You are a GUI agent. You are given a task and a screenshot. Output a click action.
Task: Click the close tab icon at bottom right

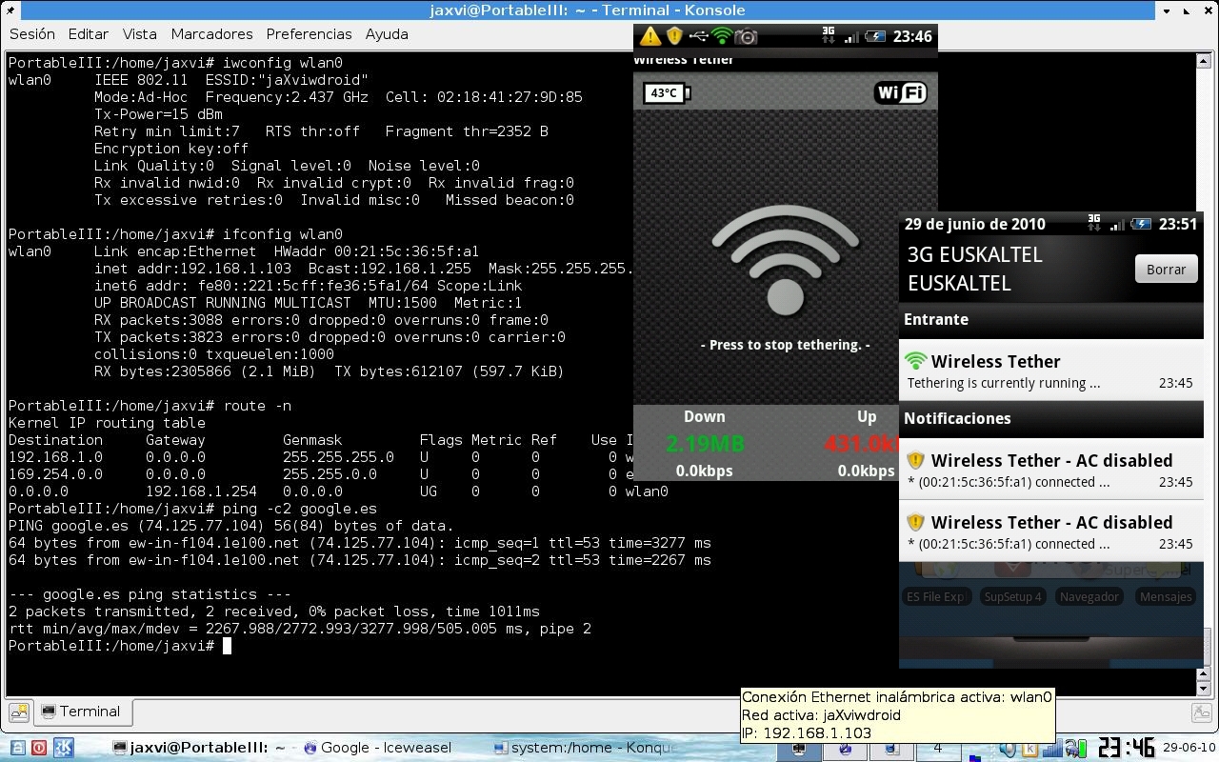pyautogui.click(x=1202, y=712)
